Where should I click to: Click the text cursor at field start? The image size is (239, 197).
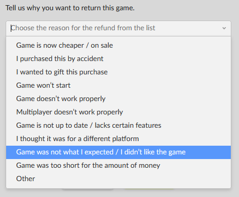(x=11, y=28)
